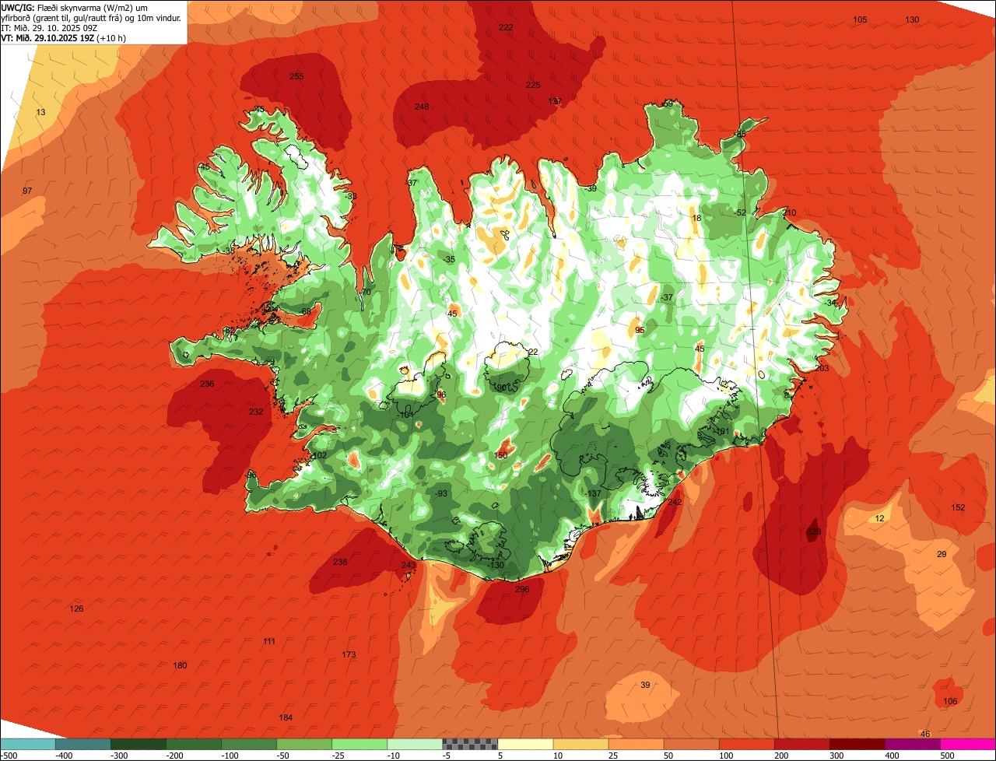Click the pale yellow swatch between 5 and 10

click(526, 744)
